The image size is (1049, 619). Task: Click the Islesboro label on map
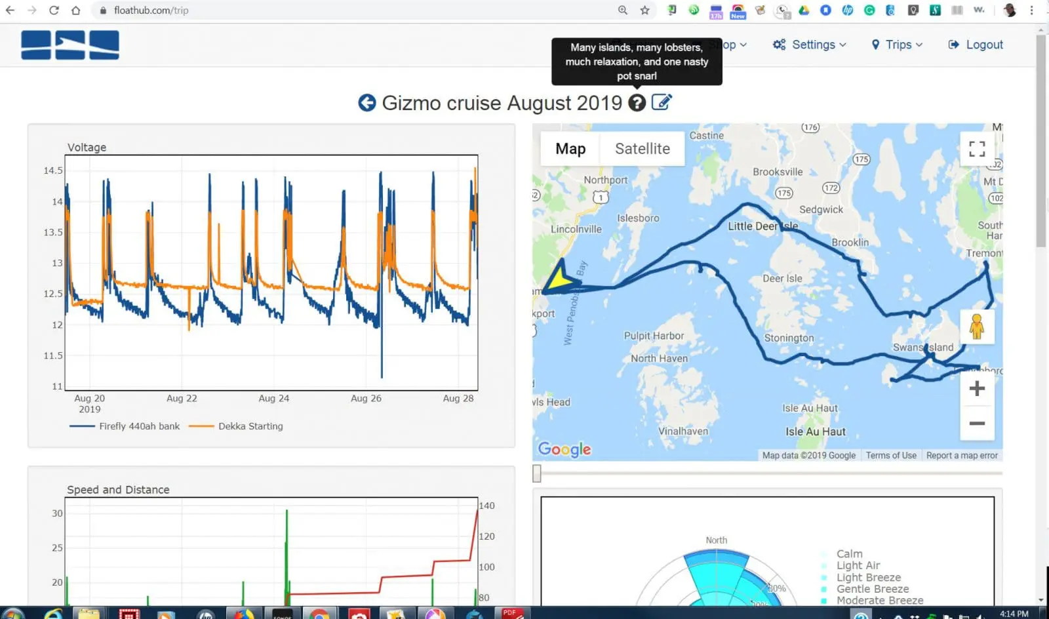pos(638,218)
